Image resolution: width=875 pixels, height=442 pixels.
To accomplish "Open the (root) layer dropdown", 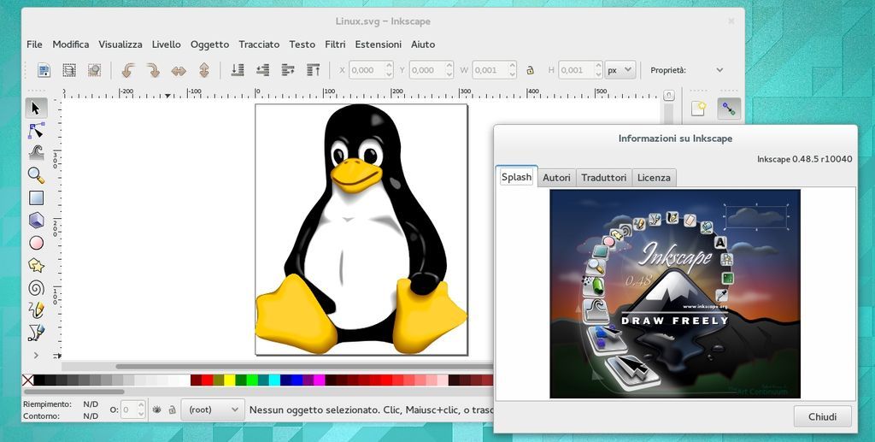I will pos(214,410).
